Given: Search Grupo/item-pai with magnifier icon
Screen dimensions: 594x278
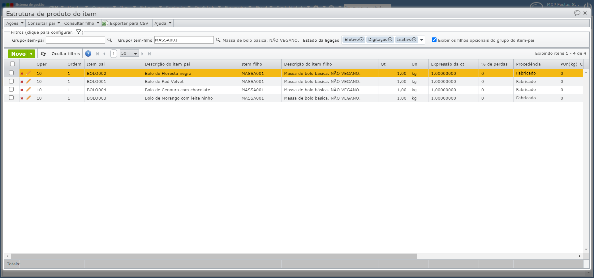Looking at the screenshot, I should [x=110, y=40].
